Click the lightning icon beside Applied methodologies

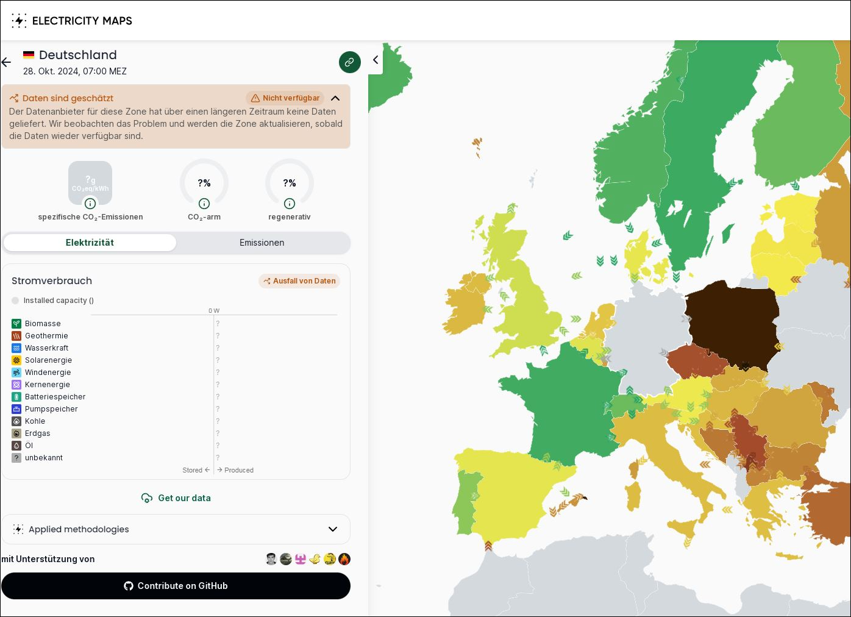(x=18, y=529)
